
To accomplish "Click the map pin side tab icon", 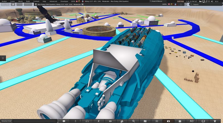I will pos(3,58).
